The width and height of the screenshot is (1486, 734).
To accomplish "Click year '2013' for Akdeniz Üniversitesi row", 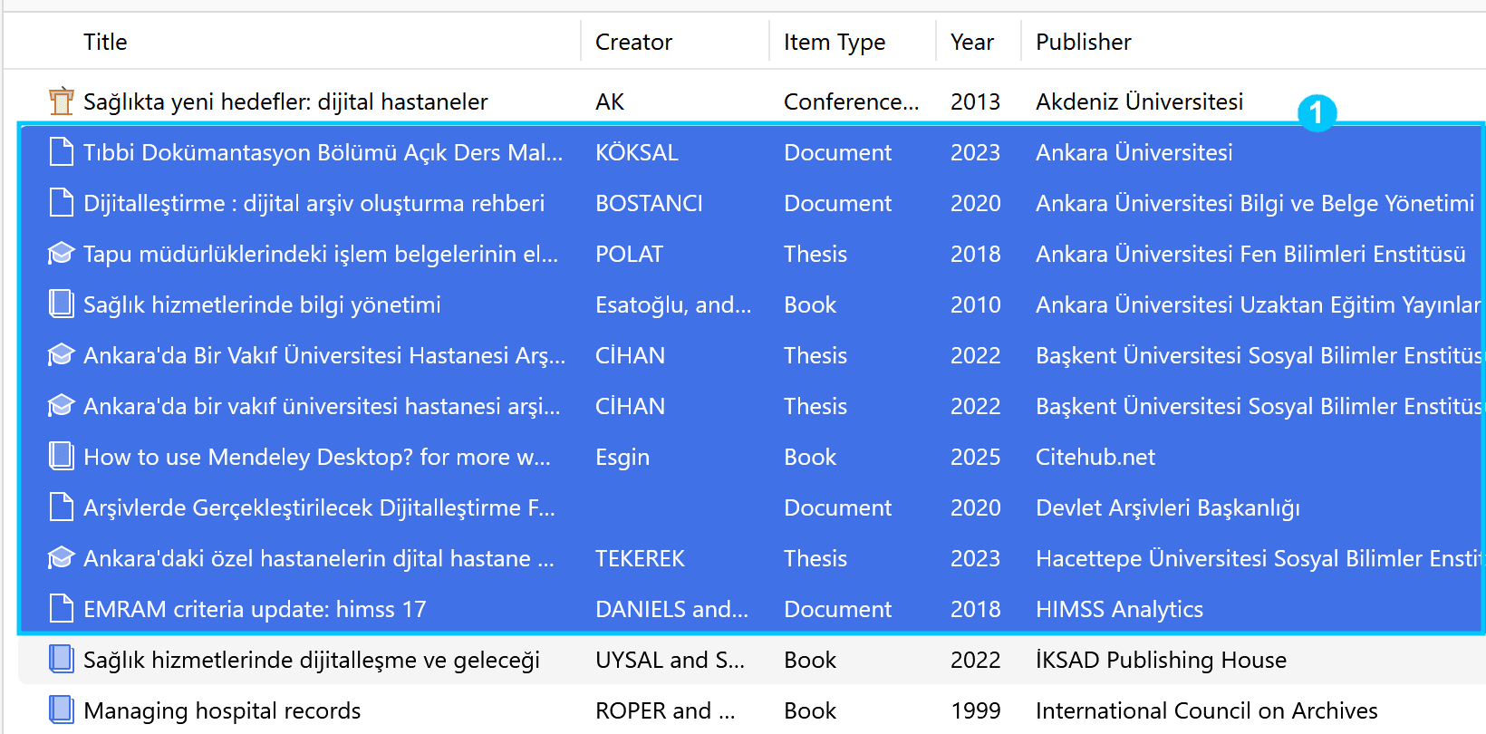I will [x=975, y=101].
